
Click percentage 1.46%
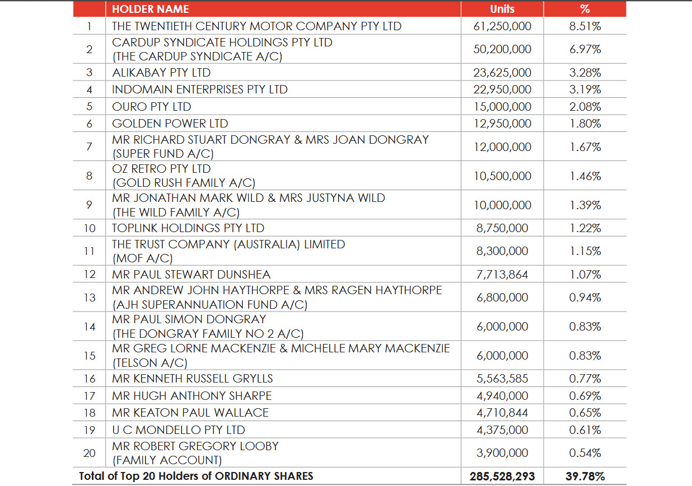click(x=585, y=176)
